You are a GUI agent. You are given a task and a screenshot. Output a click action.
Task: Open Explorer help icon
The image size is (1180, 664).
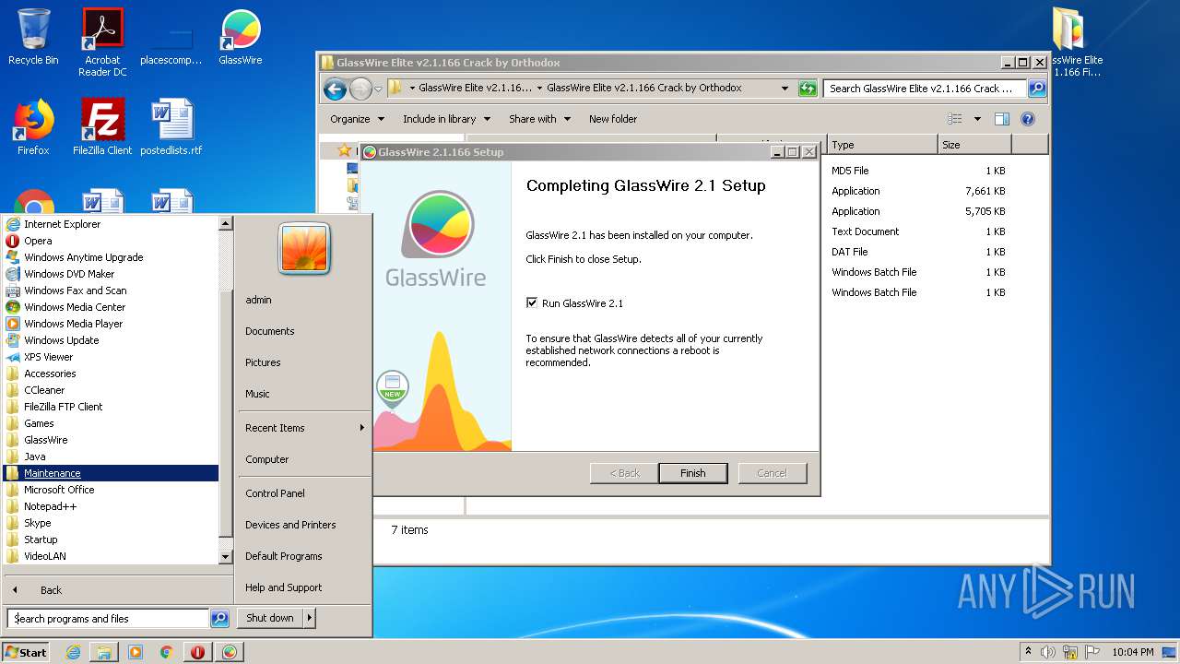[1028, 119]
